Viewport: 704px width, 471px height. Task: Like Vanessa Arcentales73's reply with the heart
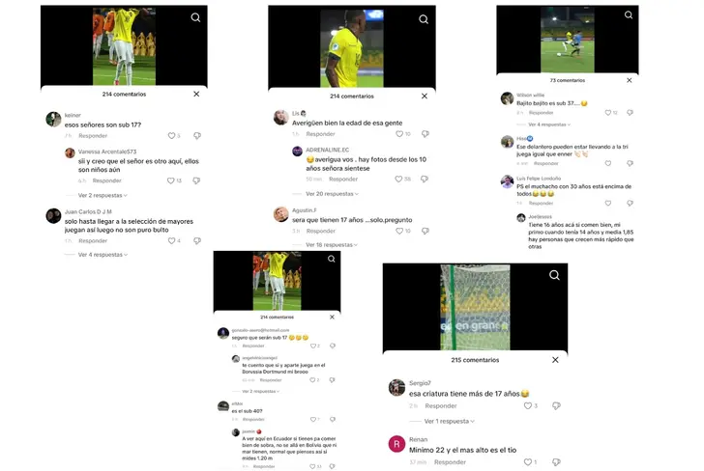[x=170, y=180]
